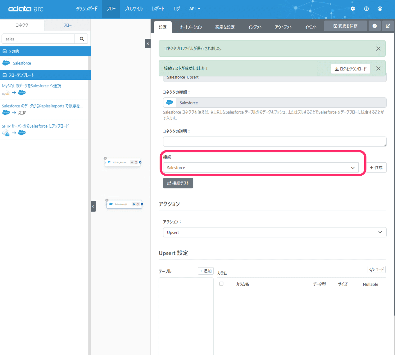Switch to the オートメーション tab
Viewport: 395px width, 355px height.
click(191, 27)
